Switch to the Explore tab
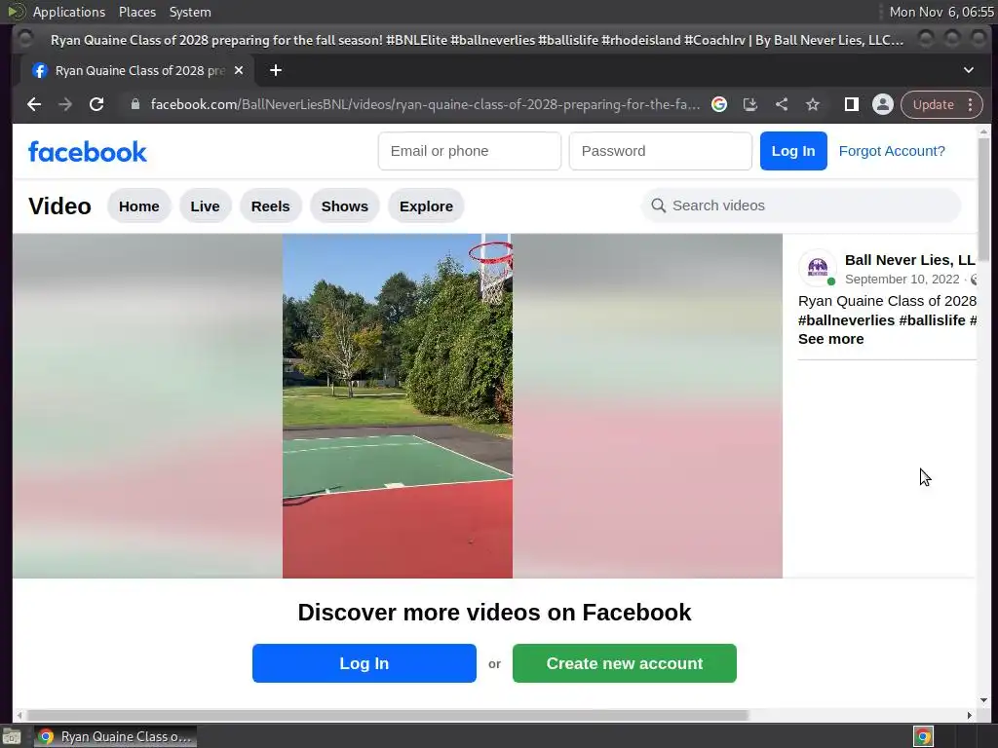The image size is (998, 748). [427, 206]
